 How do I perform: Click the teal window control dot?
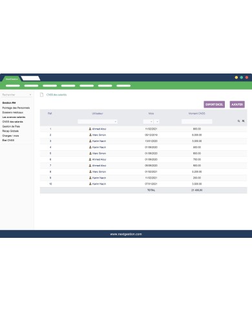tap(242, 77)
